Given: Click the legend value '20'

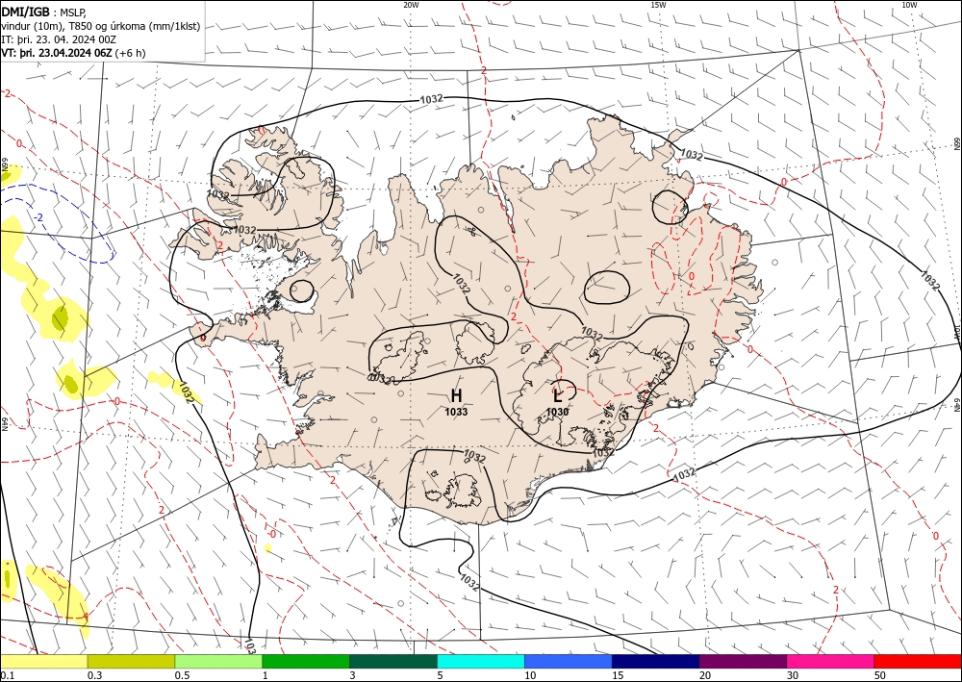Looking at the screenshot, I should pyautogui.click(x=705, y=675).
